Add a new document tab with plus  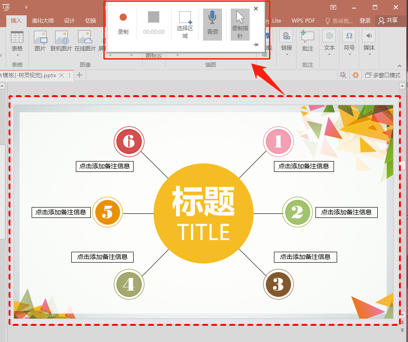pyautogui.click(x=79, y=75)
